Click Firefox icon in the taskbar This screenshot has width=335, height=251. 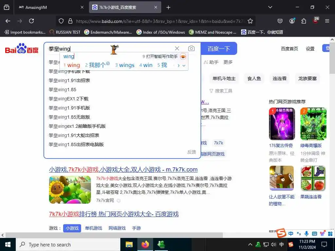pyautogui.click(x=145, y=244)
